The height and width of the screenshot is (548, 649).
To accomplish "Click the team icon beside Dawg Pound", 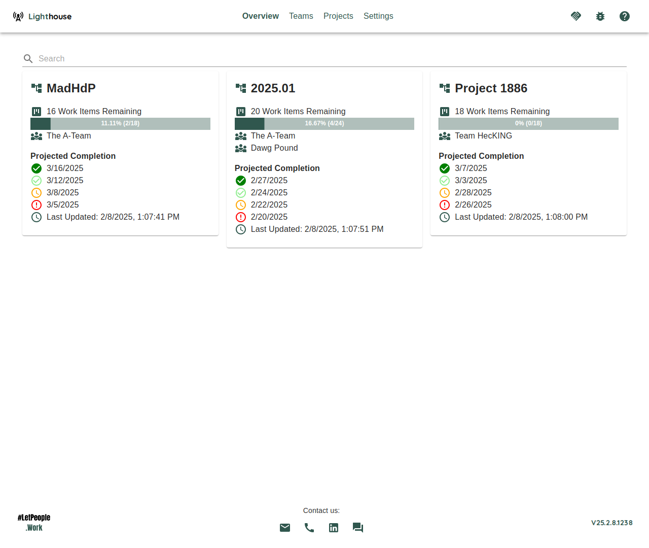I will pos(241,148).
